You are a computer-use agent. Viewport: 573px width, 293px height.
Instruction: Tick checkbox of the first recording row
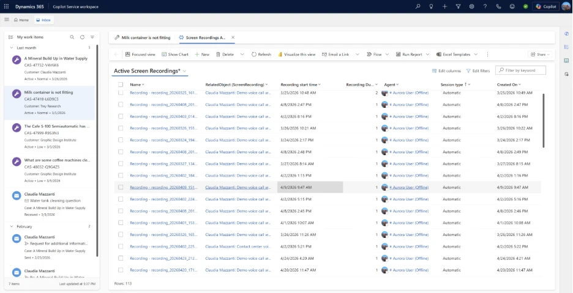(121, 93)
